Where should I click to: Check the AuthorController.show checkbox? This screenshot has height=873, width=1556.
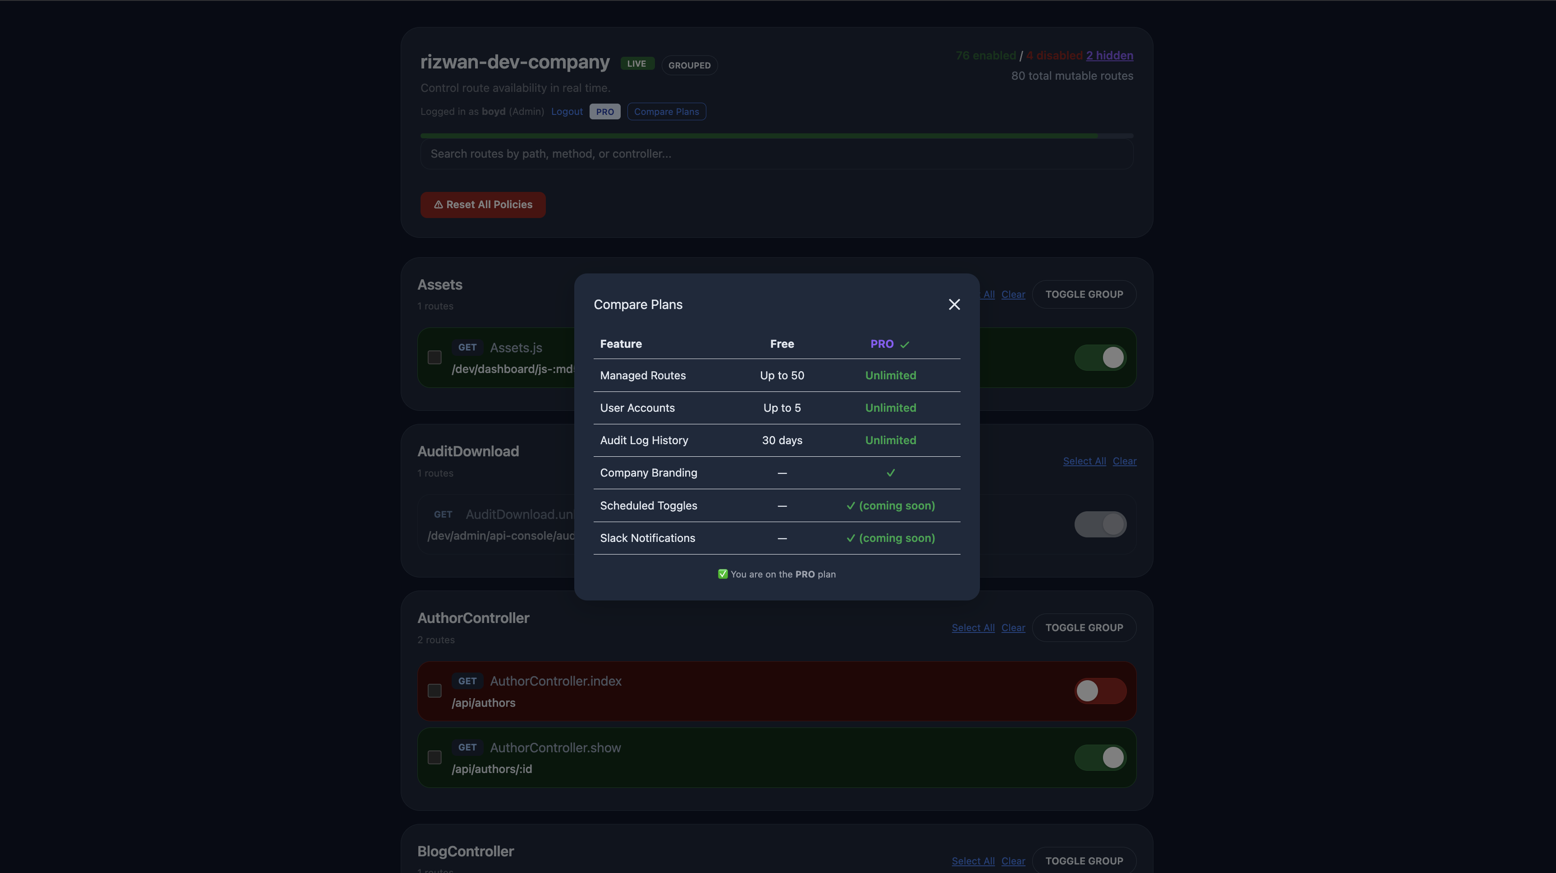(435, 757)
